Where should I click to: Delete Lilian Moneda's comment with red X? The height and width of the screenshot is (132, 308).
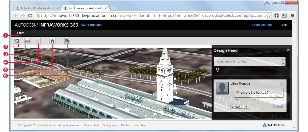coord(282,84)
